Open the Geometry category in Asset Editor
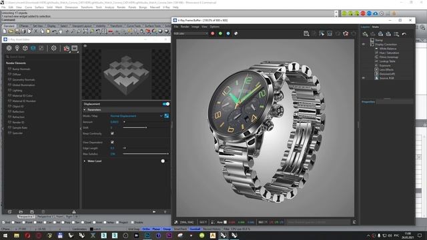427x240 pixels. (25, 48)
